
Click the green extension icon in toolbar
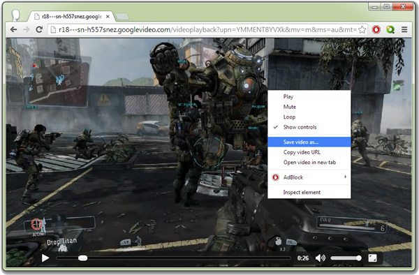390,29
